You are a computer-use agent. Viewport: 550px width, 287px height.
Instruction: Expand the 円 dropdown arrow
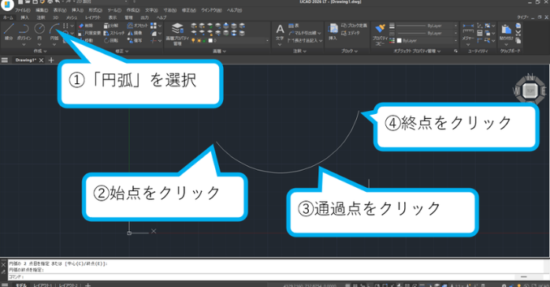tap(39, 45)
